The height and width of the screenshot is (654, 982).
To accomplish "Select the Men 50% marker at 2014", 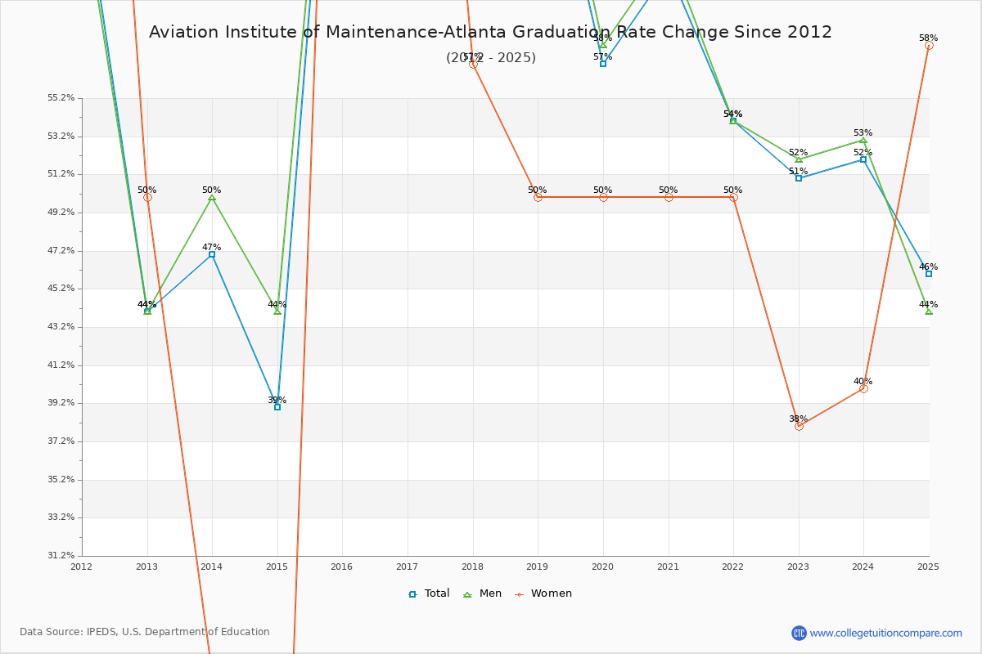I will [212, 197].
